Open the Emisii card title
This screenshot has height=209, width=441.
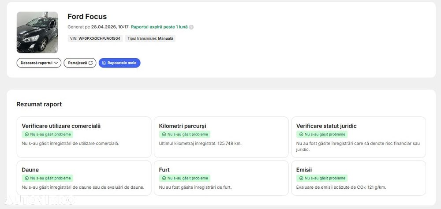304,170
